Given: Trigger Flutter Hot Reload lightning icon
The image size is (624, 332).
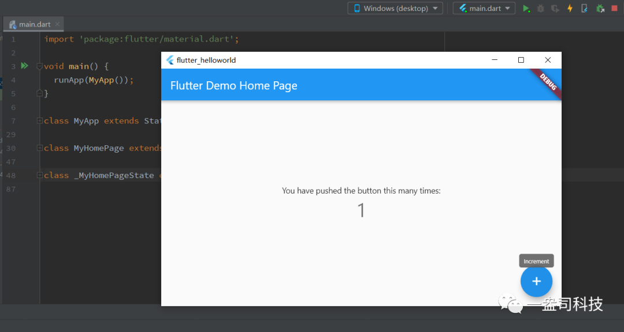Looking at the screenshot, I should point(570,8).
